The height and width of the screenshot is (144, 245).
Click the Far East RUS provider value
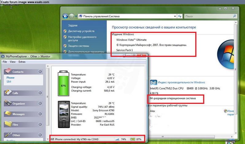coord(107,125)
